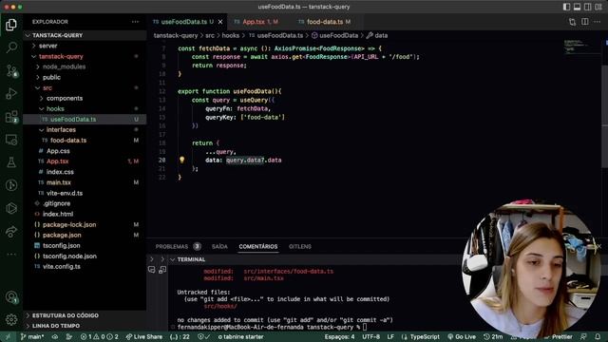Click Espaços: 4 indentation indicator

pos(339,336)
